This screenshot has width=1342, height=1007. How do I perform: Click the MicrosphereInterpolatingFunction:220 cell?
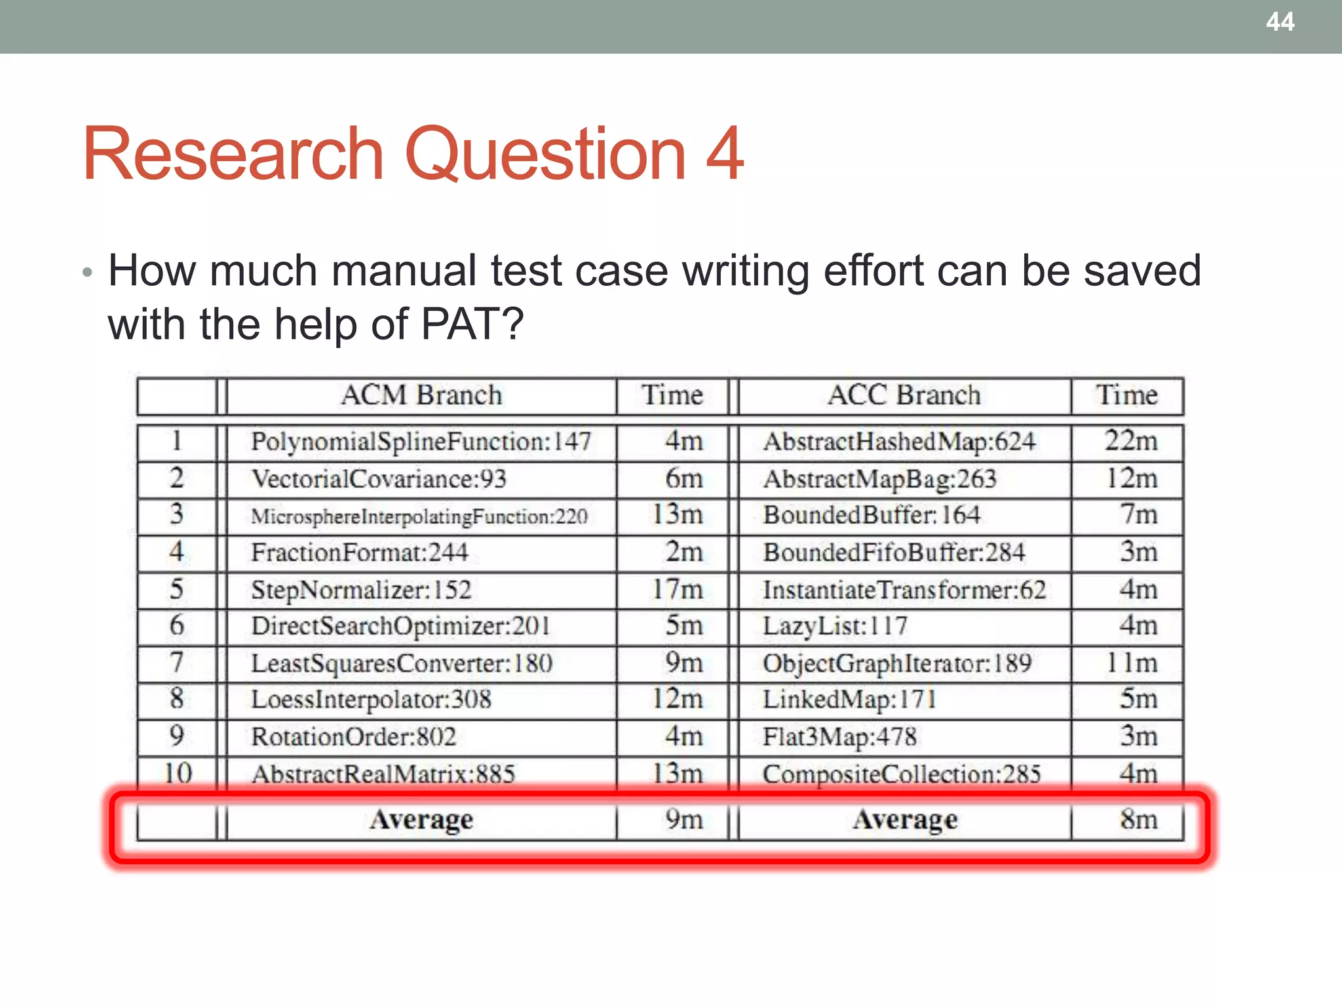click(419, 516)
